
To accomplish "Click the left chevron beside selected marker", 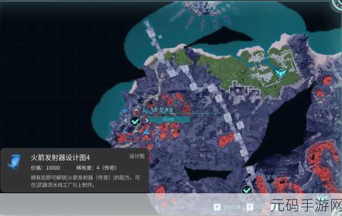I will tap(125, 120).
